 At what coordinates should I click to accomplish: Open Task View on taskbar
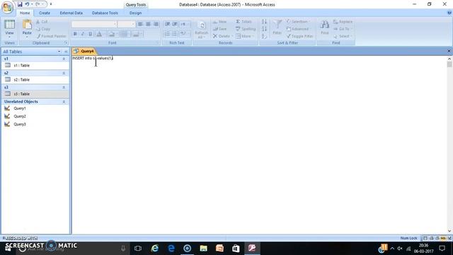138,248
